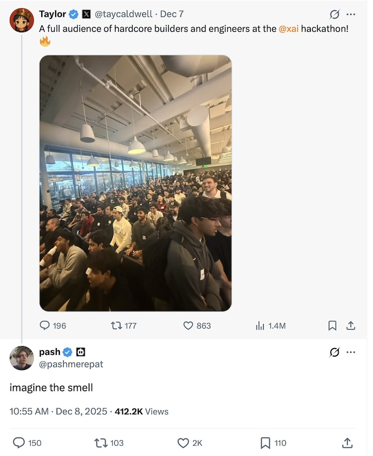This screenshot has width=373, height=456.
Task: Open share menu on pash's post
Action: point(347,443)
